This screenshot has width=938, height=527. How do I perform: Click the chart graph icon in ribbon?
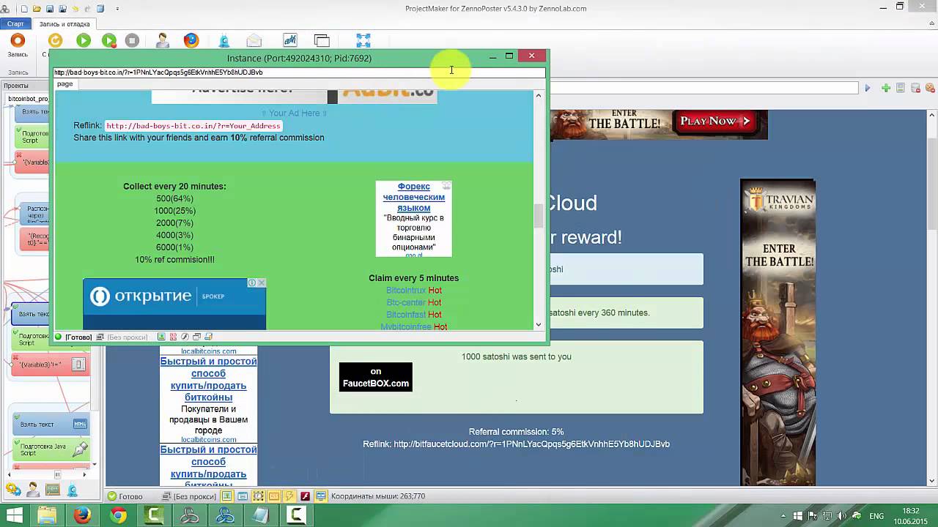point(289,41)
